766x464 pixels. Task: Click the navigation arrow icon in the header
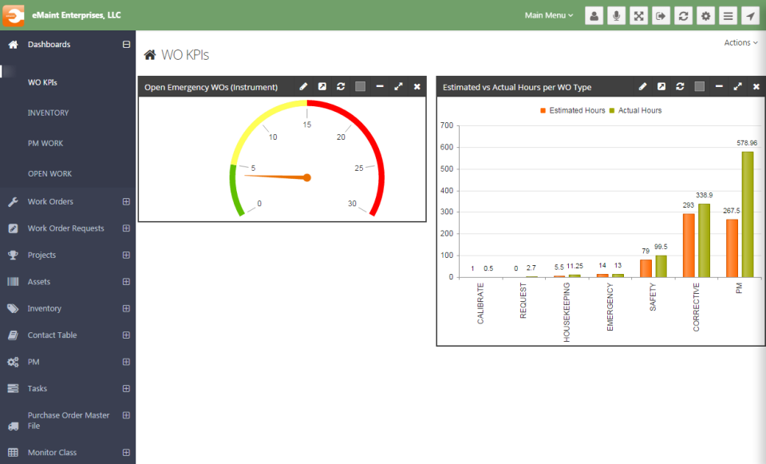(x=750, y=15)
